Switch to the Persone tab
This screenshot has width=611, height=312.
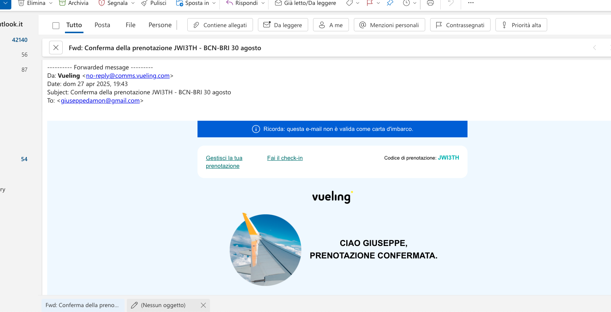pyautogui.click(x=160, y=25)
